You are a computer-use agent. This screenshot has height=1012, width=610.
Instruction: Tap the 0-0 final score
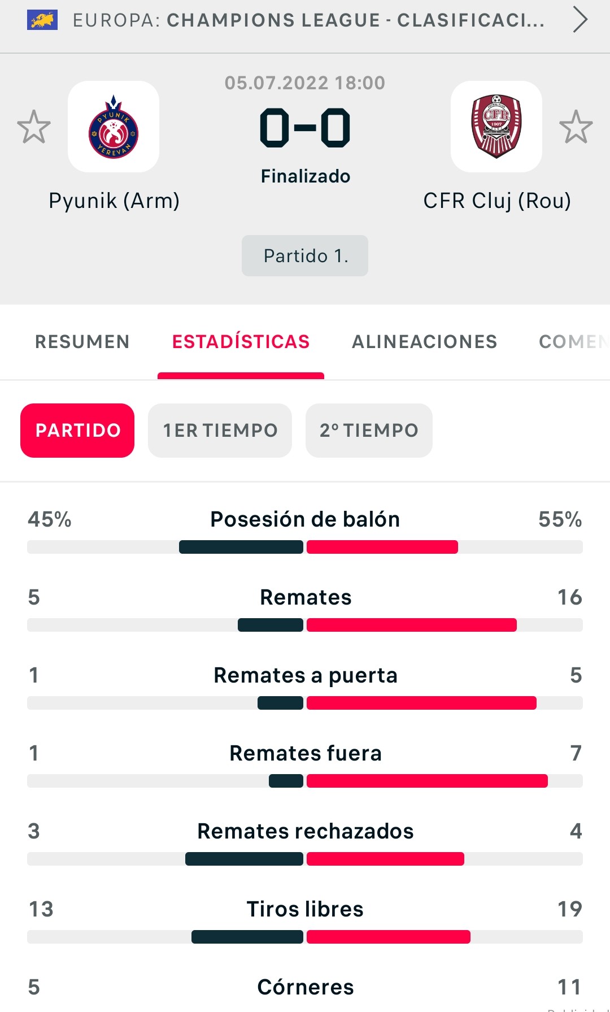305,128
